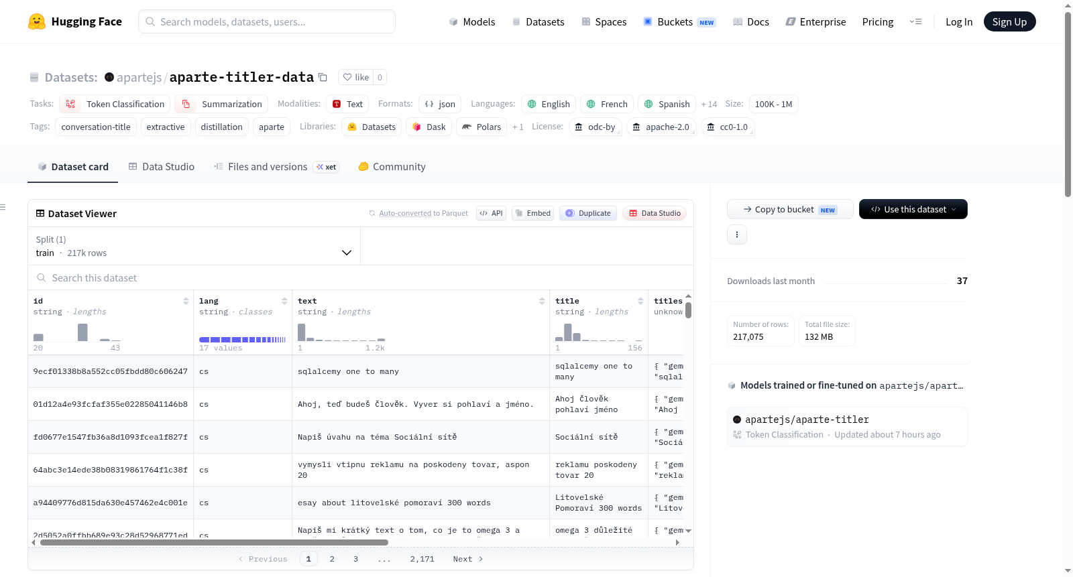Click Next page in the pagination

coord(468,559)
